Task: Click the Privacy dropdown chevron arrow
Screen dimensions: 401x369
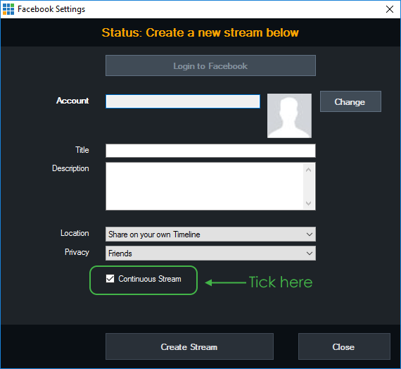Action: pos(309,254)
